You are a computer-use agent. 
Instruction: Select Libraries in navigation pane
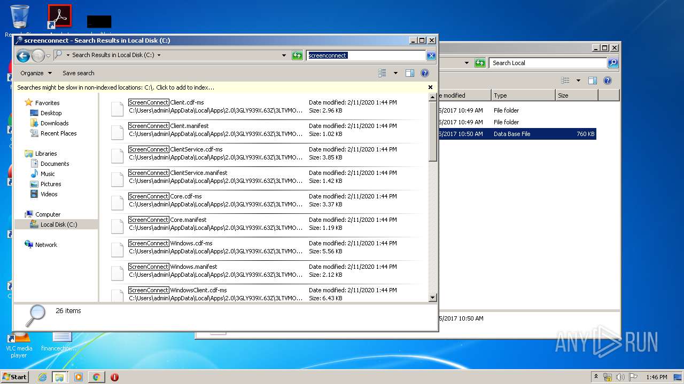(46, 154)
